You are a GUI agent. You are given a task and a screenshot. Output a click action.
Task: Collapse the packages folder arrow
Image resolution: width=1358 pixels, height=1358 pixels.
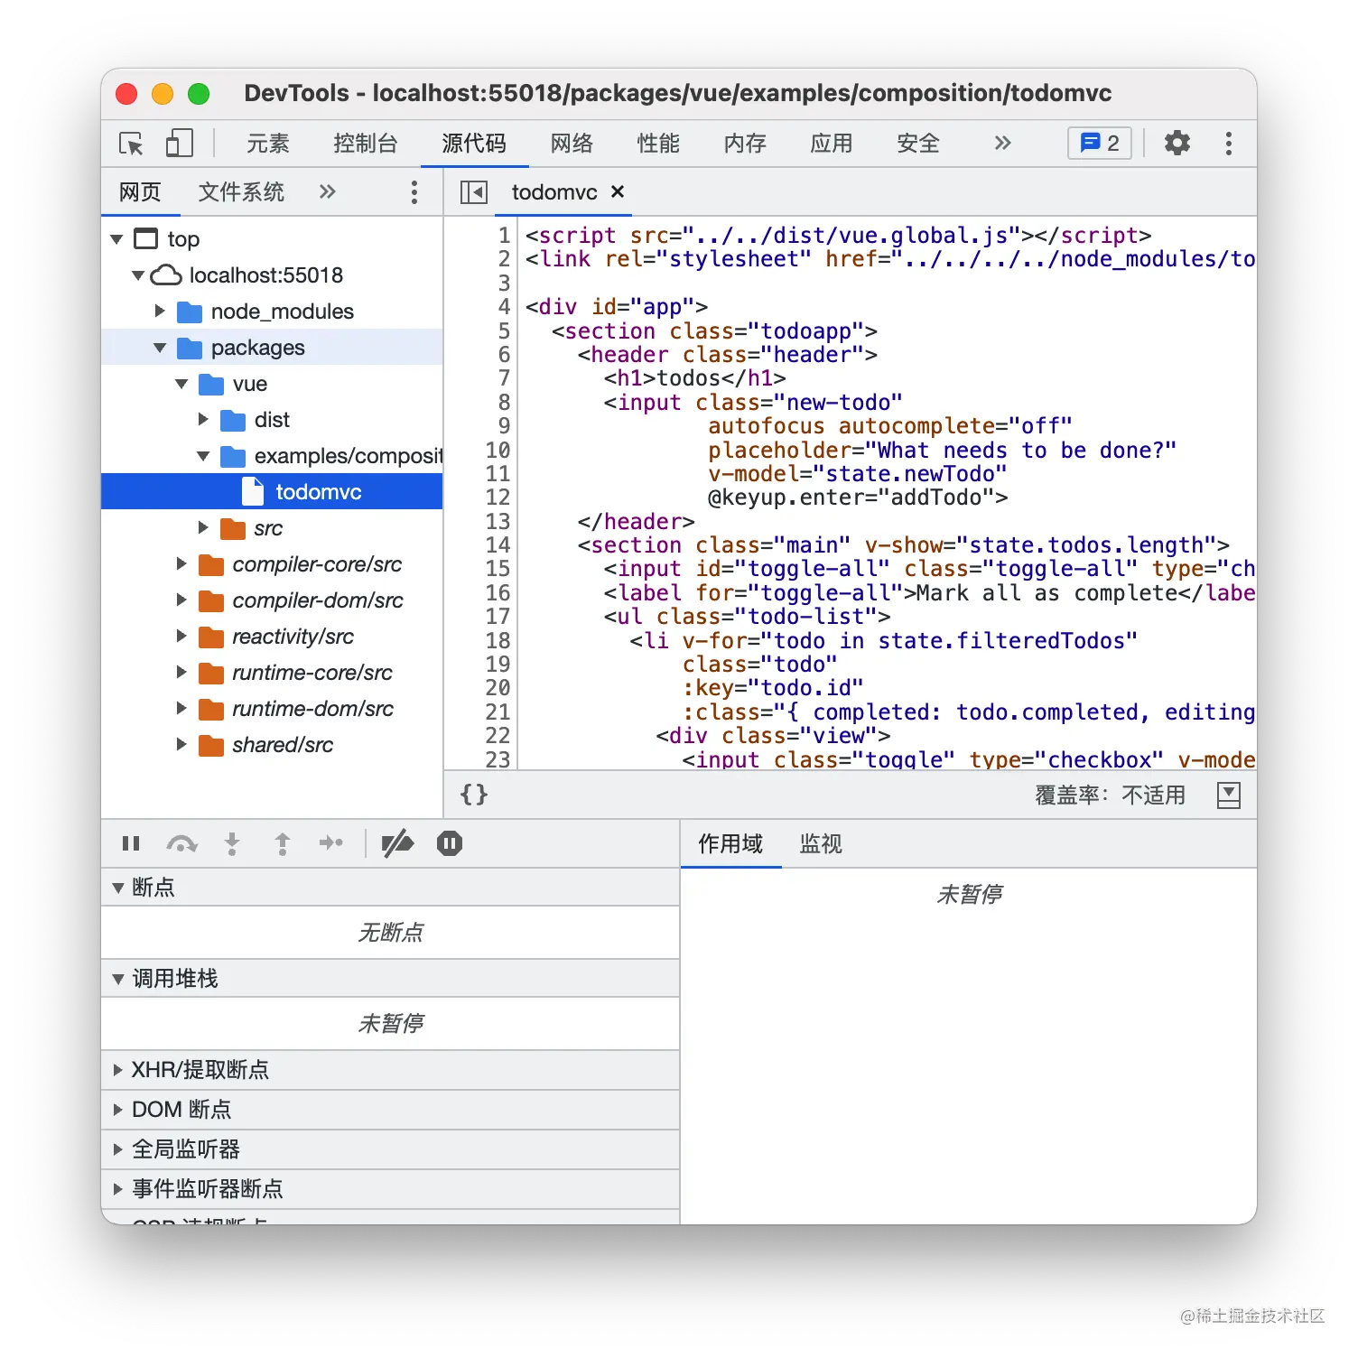pos(160,348)
